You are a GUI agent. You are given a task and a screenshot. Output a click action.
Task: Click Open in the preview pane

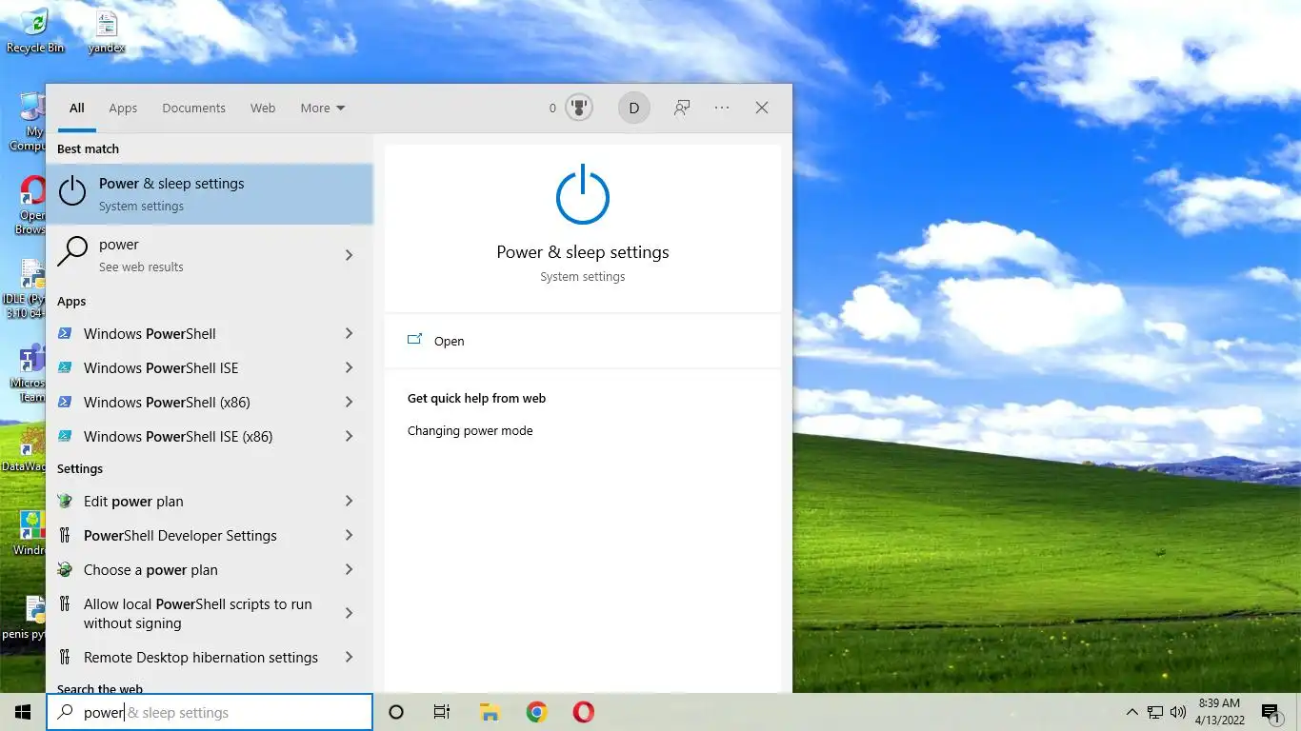(583, 341)
